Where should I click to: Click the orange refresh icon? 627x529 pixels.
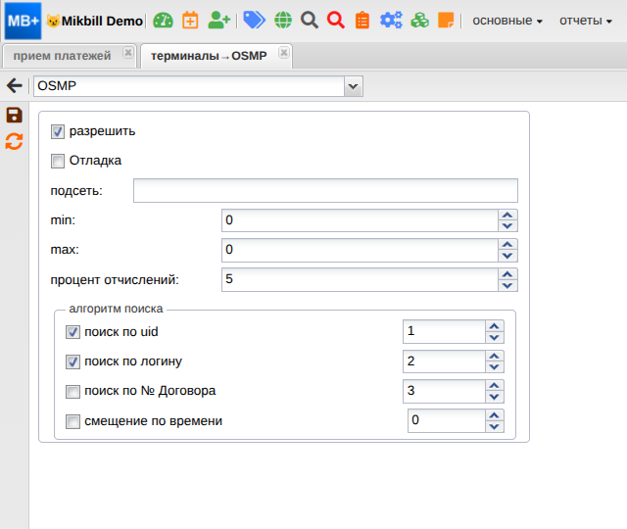point(14,141)
